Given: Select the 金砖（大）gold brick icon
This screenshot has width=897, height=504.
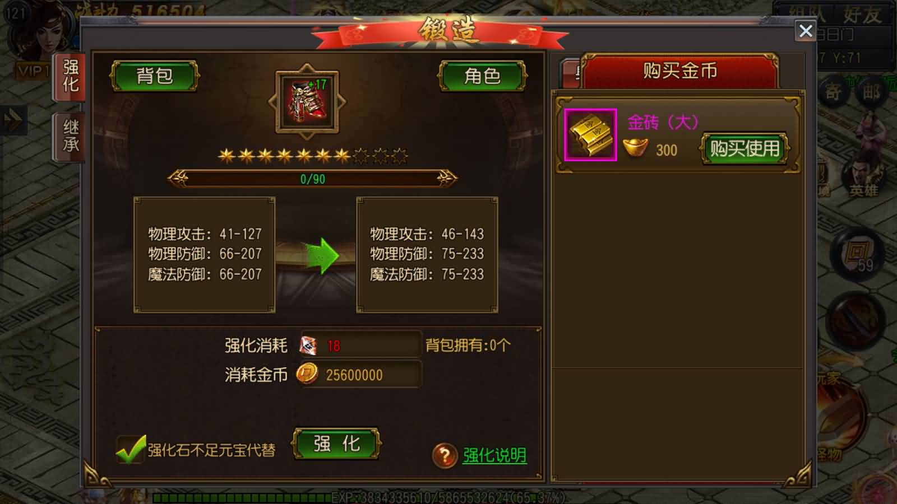Looking at the screenshot, I should (590, 135).
